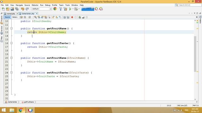Click the blue memory usage bar
Viewport: 202px width, 113px height.
[88, 9]
